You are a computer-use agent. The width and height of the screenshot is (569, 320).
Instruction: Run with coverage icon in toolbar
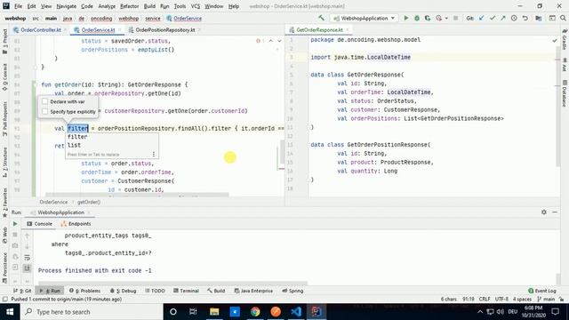[428, 18]
